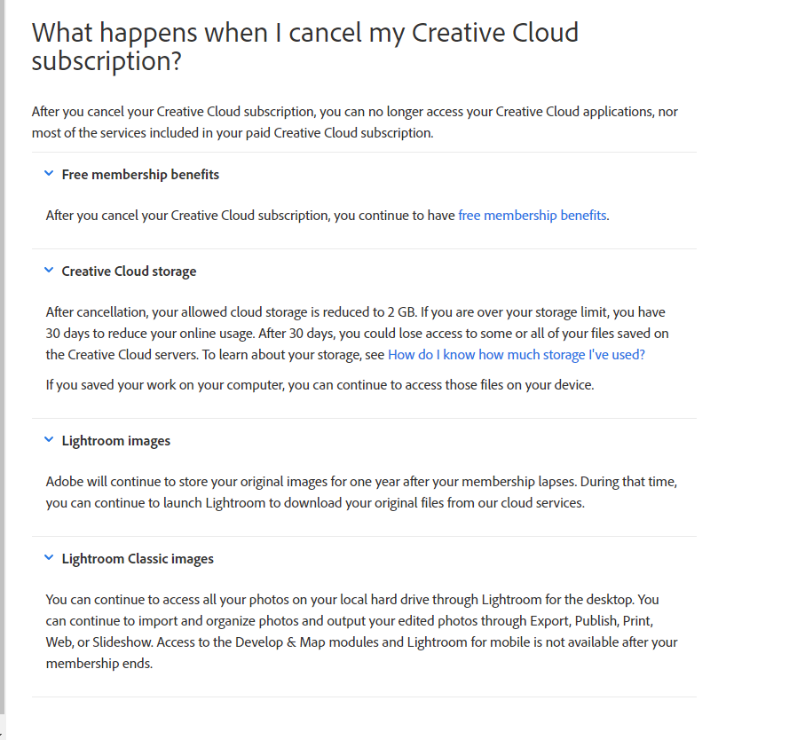Collapse the "Creative Cloud storage" section heading

(129, 272)
